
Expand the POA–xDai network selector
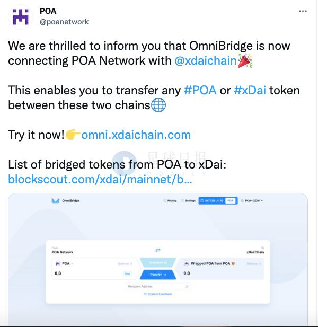point(252,201)
